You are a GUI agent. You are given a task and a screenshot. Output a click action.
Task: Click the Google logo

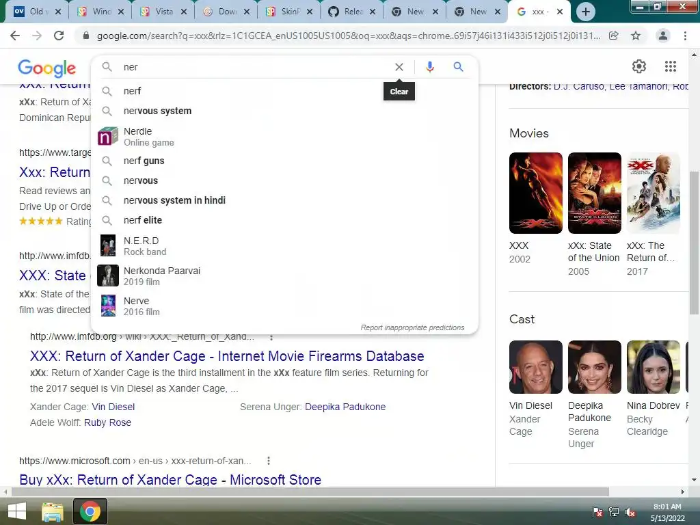[x=47, y=68]
